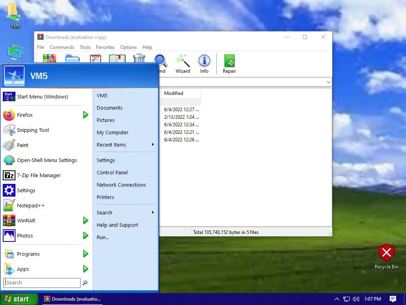Expand Photos submenu arrow

[86, 236]
